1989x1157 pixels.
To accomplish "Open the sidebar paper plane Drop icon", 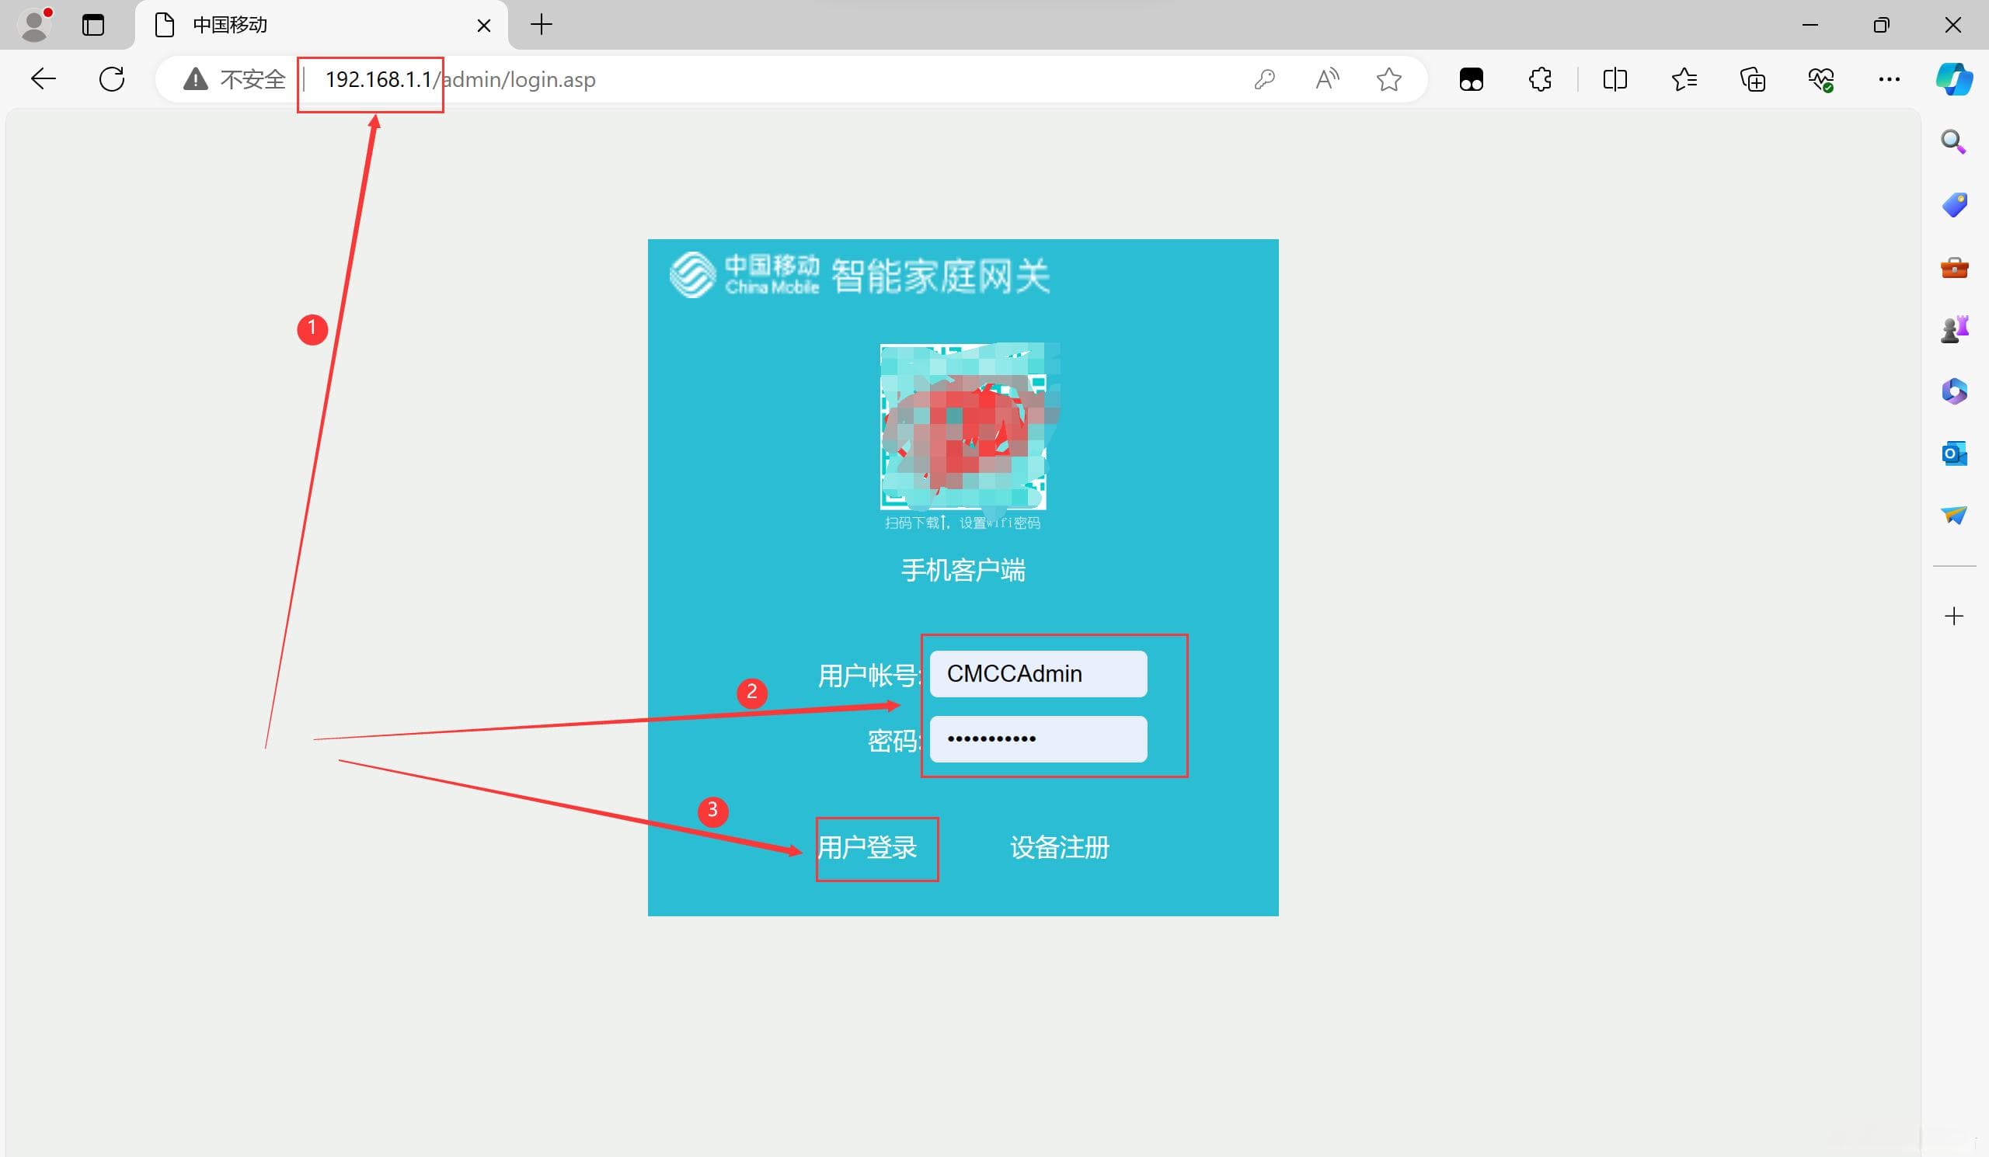I will [1954, 515].
